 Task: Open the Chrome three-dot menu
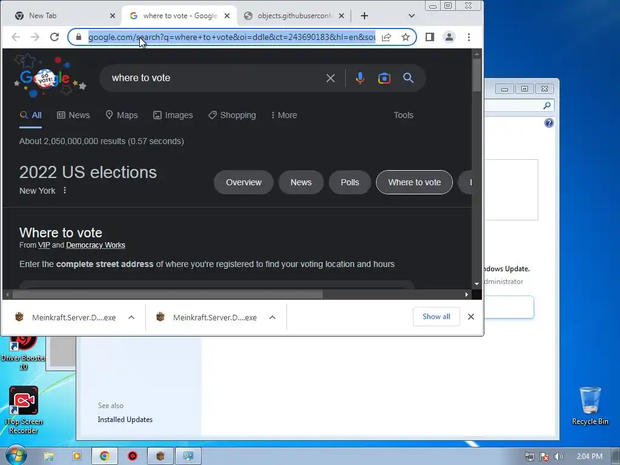tap(469, 37)
